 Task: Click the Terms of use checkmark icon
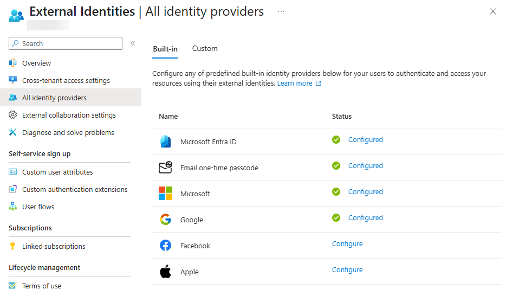[x=12, y=286]
